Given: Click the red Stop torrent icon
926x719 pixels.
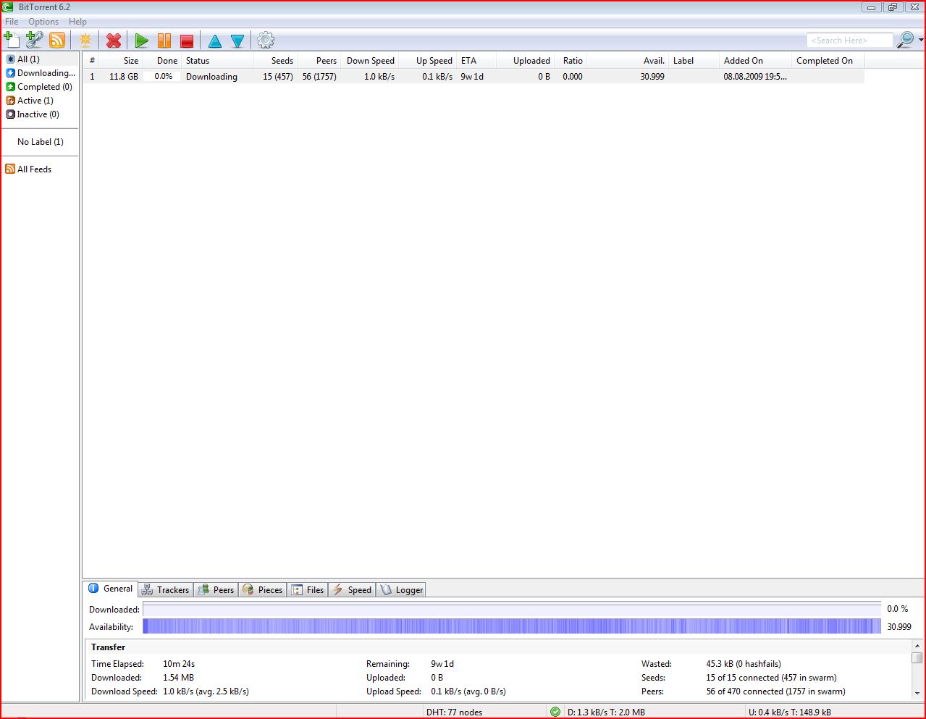Looking at the screenshot, I should point(187,41).
